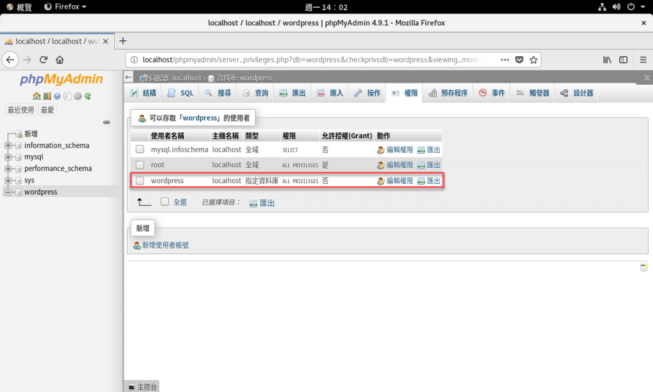Save page to Pocket icon
This screenshot has width=653, height=392.
pos(519,59)
